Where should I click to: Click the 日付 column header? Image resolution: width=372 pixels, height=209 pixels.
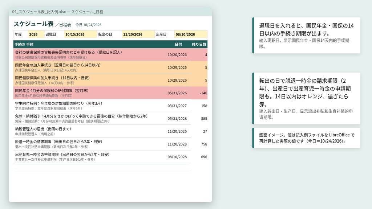[178, 45]
